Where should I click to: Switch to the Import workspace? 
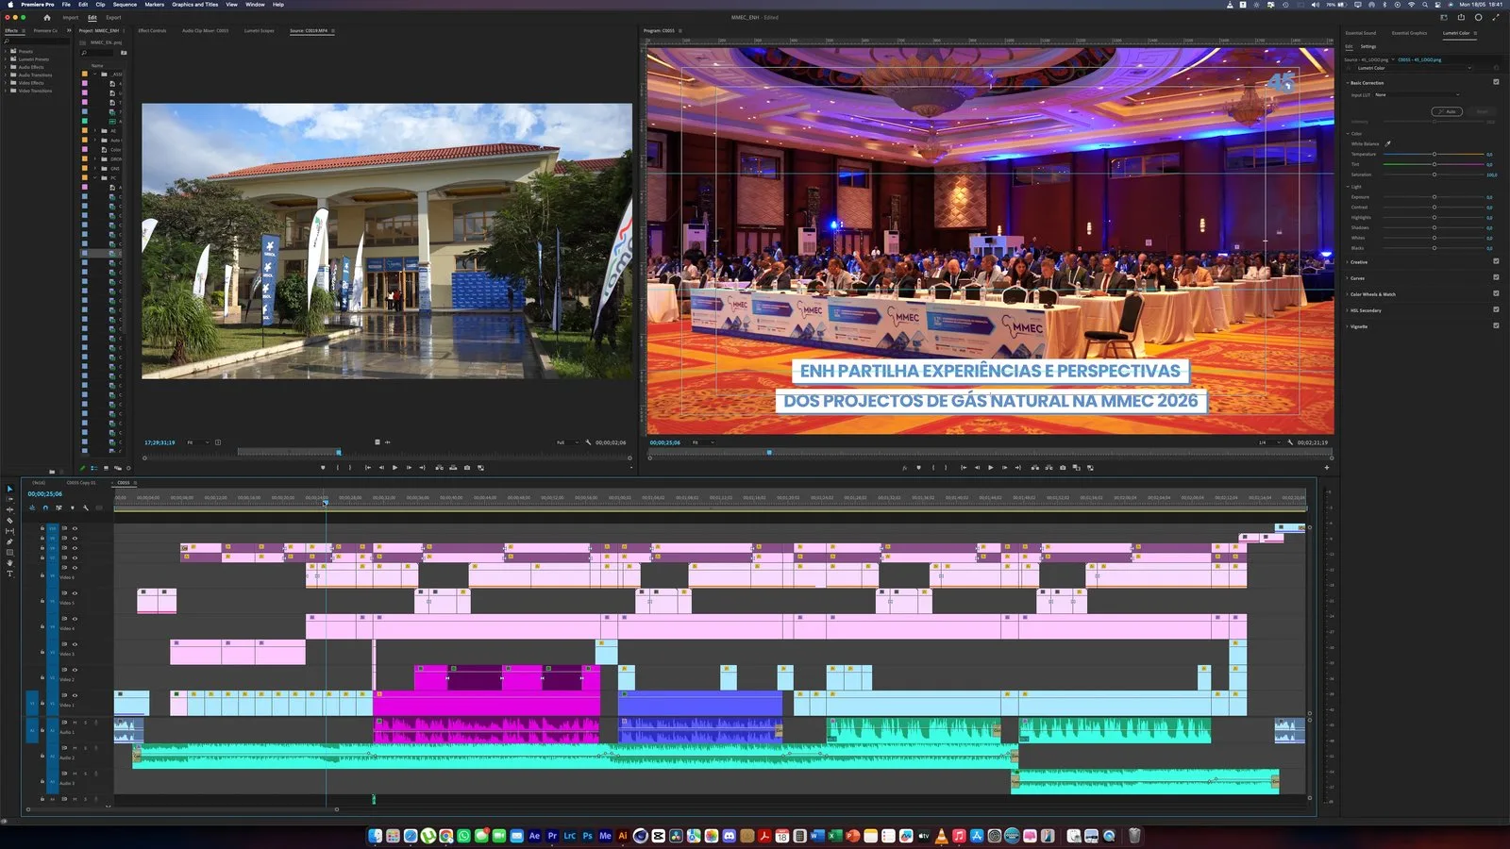pos(71,17)
